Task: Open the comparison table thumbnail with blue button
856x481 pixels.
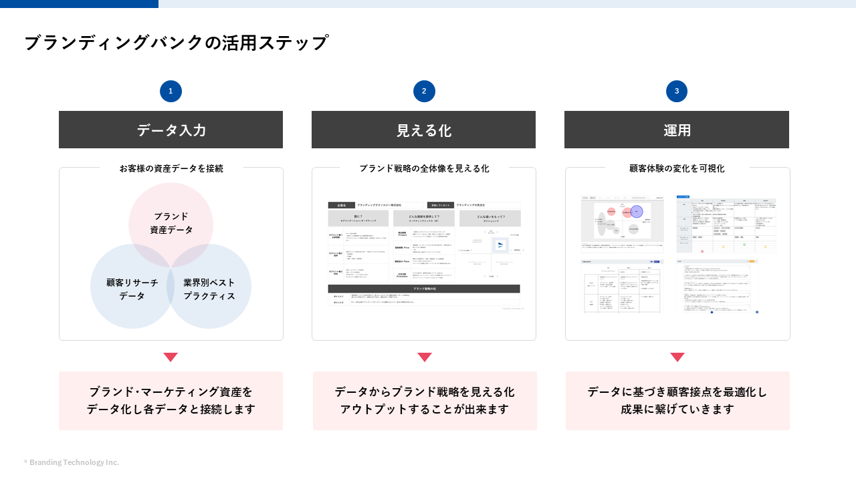Action: click(x=622, y=286)
